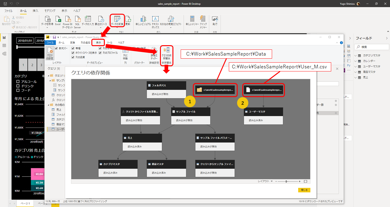
Task: Toggle the 列のプロファイル checkbox
Action: [100, 53]
